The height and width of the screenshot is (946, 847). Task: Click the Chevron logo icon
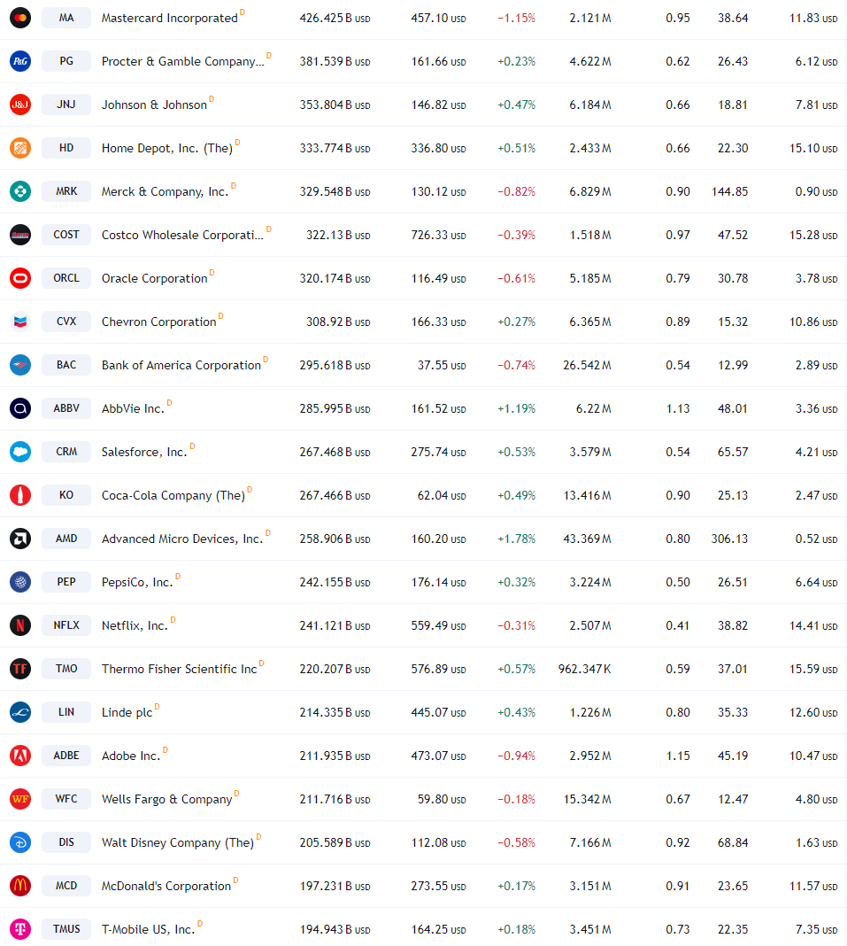[x=20, y=322]
